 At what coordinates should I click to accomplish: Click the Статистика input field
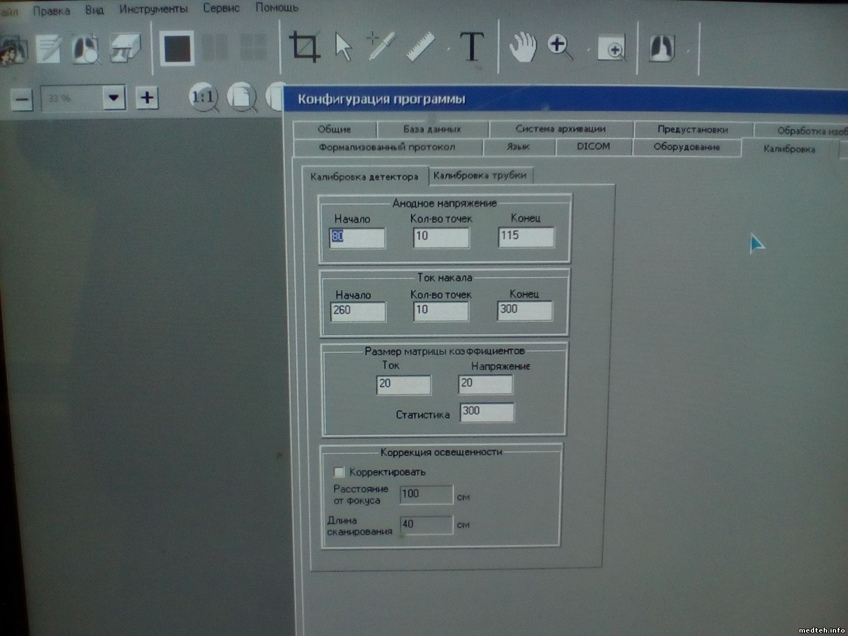click(486, 412)
